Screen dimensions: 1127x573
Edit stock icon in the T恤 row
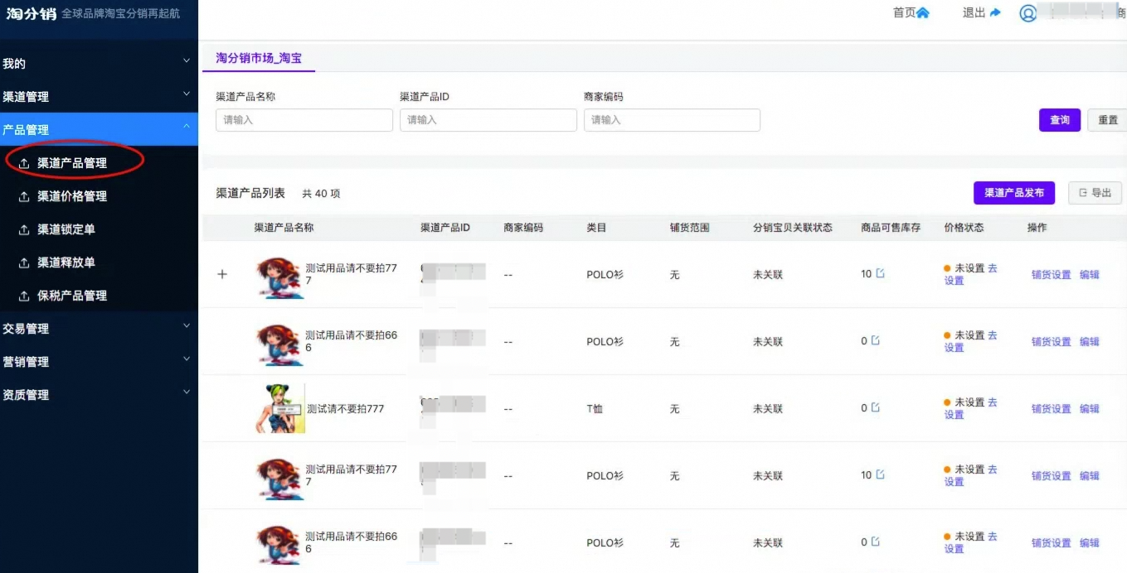point(875,407)
